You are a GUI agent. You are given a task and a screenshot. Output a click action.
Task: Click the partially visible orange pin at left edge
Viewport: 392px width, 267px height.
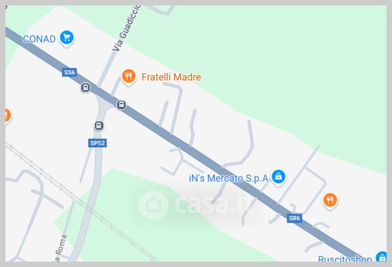pos(8,116)
